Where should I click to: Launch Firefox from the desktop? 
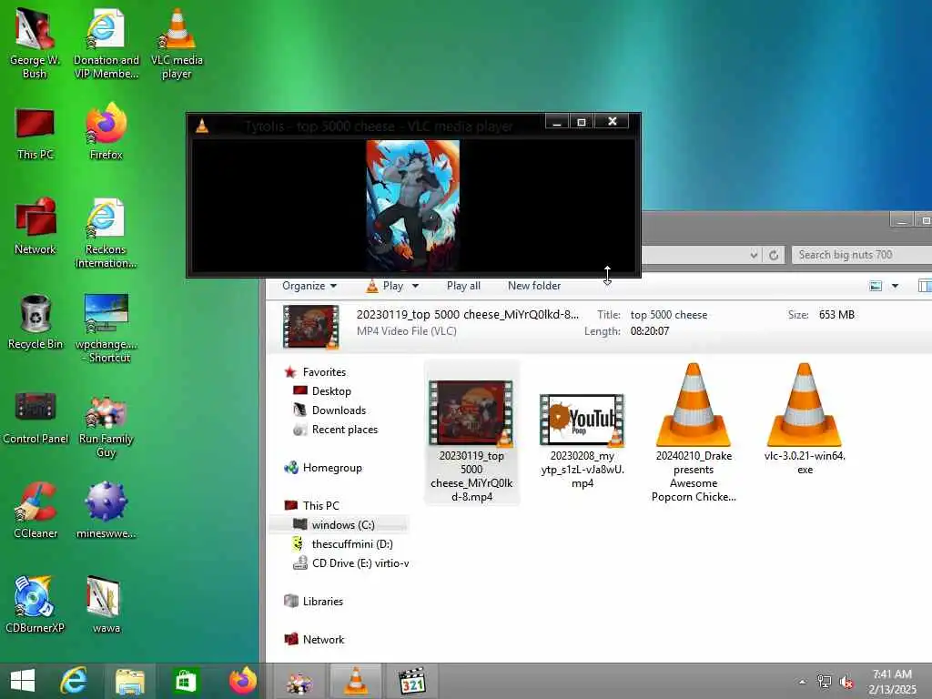[106, 132]
